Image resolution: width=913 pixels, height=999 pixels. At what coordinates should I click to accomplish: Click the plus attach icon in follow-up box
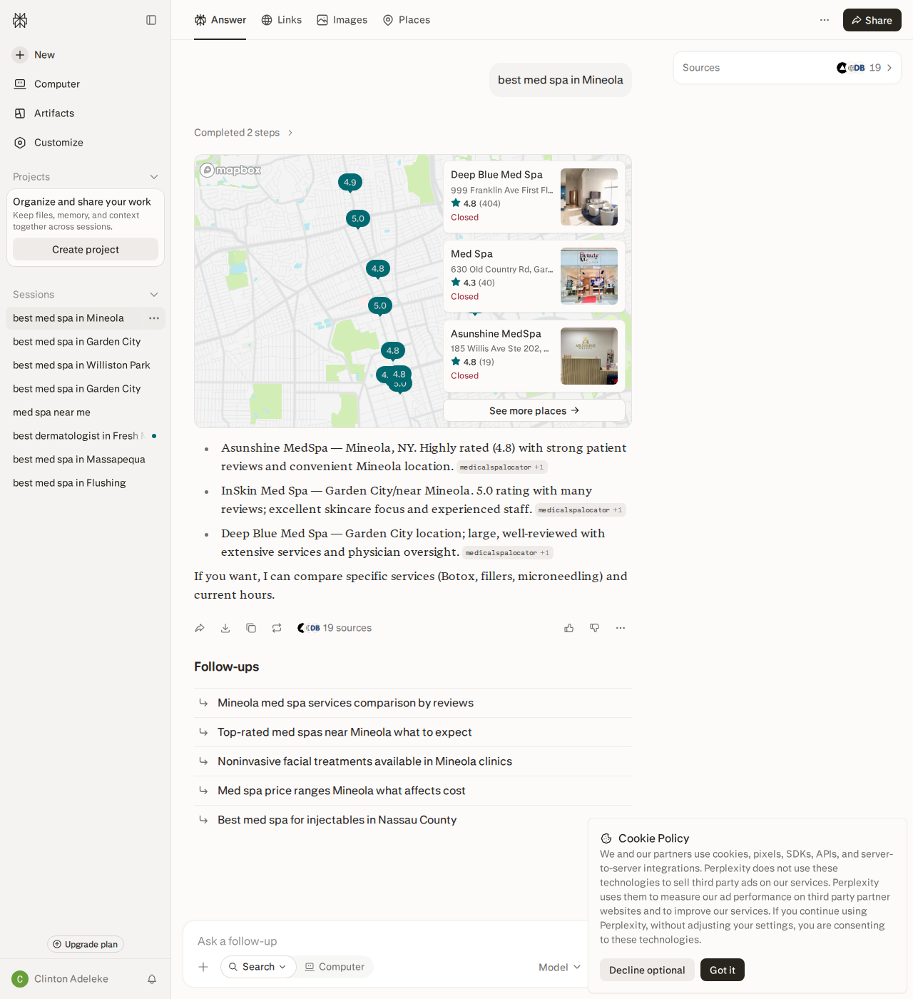tap(203, 967)
